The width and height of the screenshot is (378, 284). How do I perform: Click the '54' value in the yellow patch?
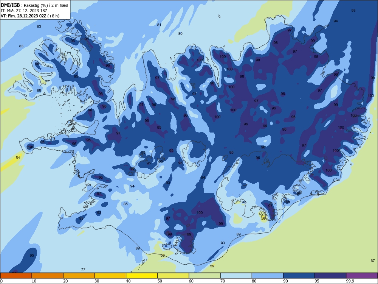18,158
